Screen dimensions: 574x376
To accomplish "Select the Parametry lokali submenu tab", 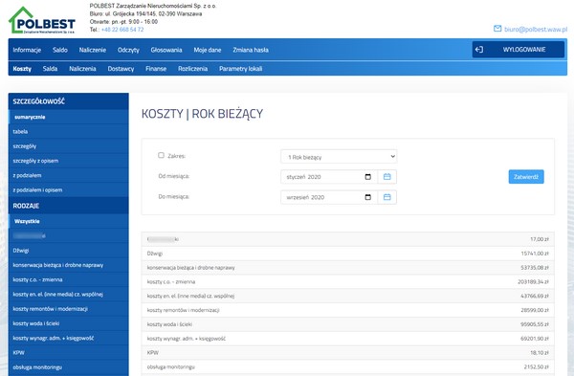I will [241, 69].
